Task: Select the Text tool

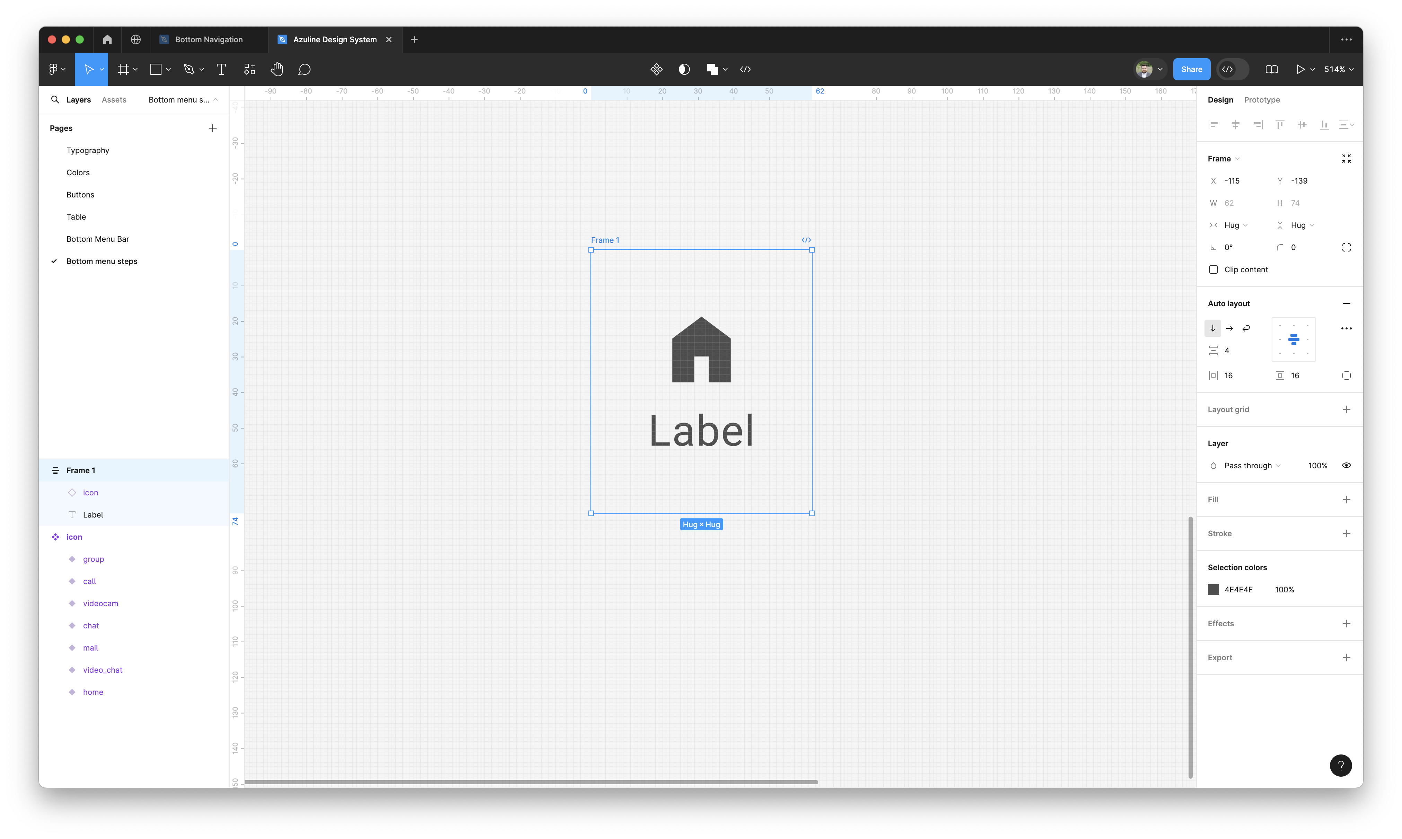Action: pyautogui.click(x=221, y=70)
